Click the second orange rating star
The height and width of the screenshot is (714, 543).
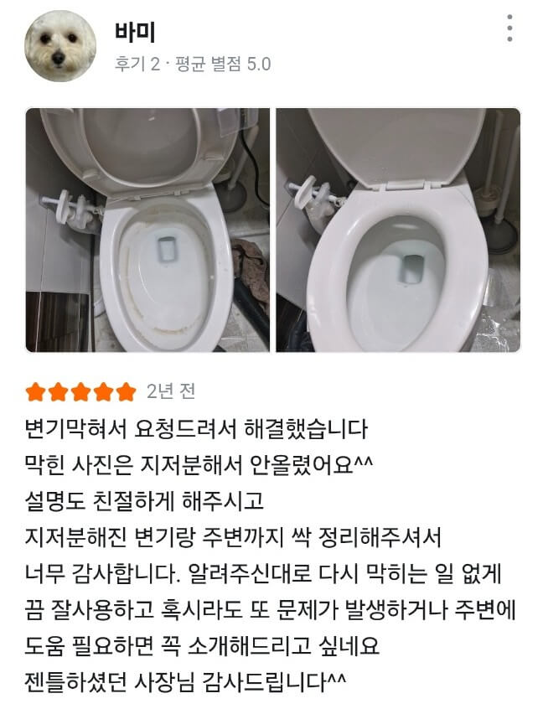pyautogui.click(x=59, y=392)
